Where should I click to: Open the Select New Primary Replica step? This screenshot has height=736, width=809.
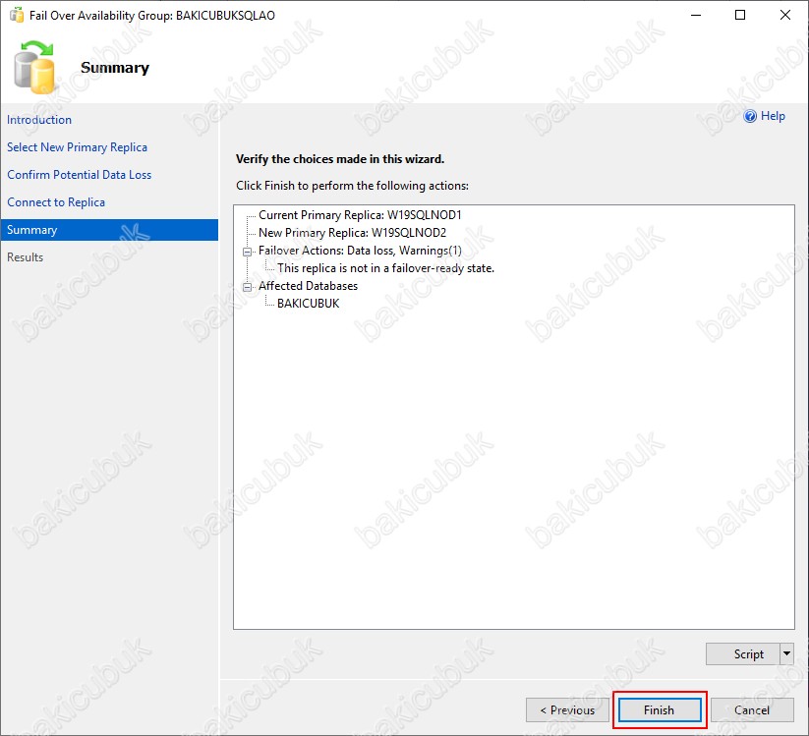pyautogui.click(x=77, y=147)
